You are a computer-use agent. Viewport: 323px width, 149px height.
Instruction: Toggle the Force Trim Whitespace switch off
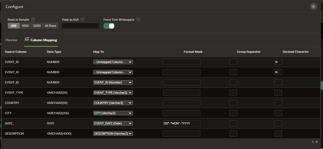(x=109, y=26)
